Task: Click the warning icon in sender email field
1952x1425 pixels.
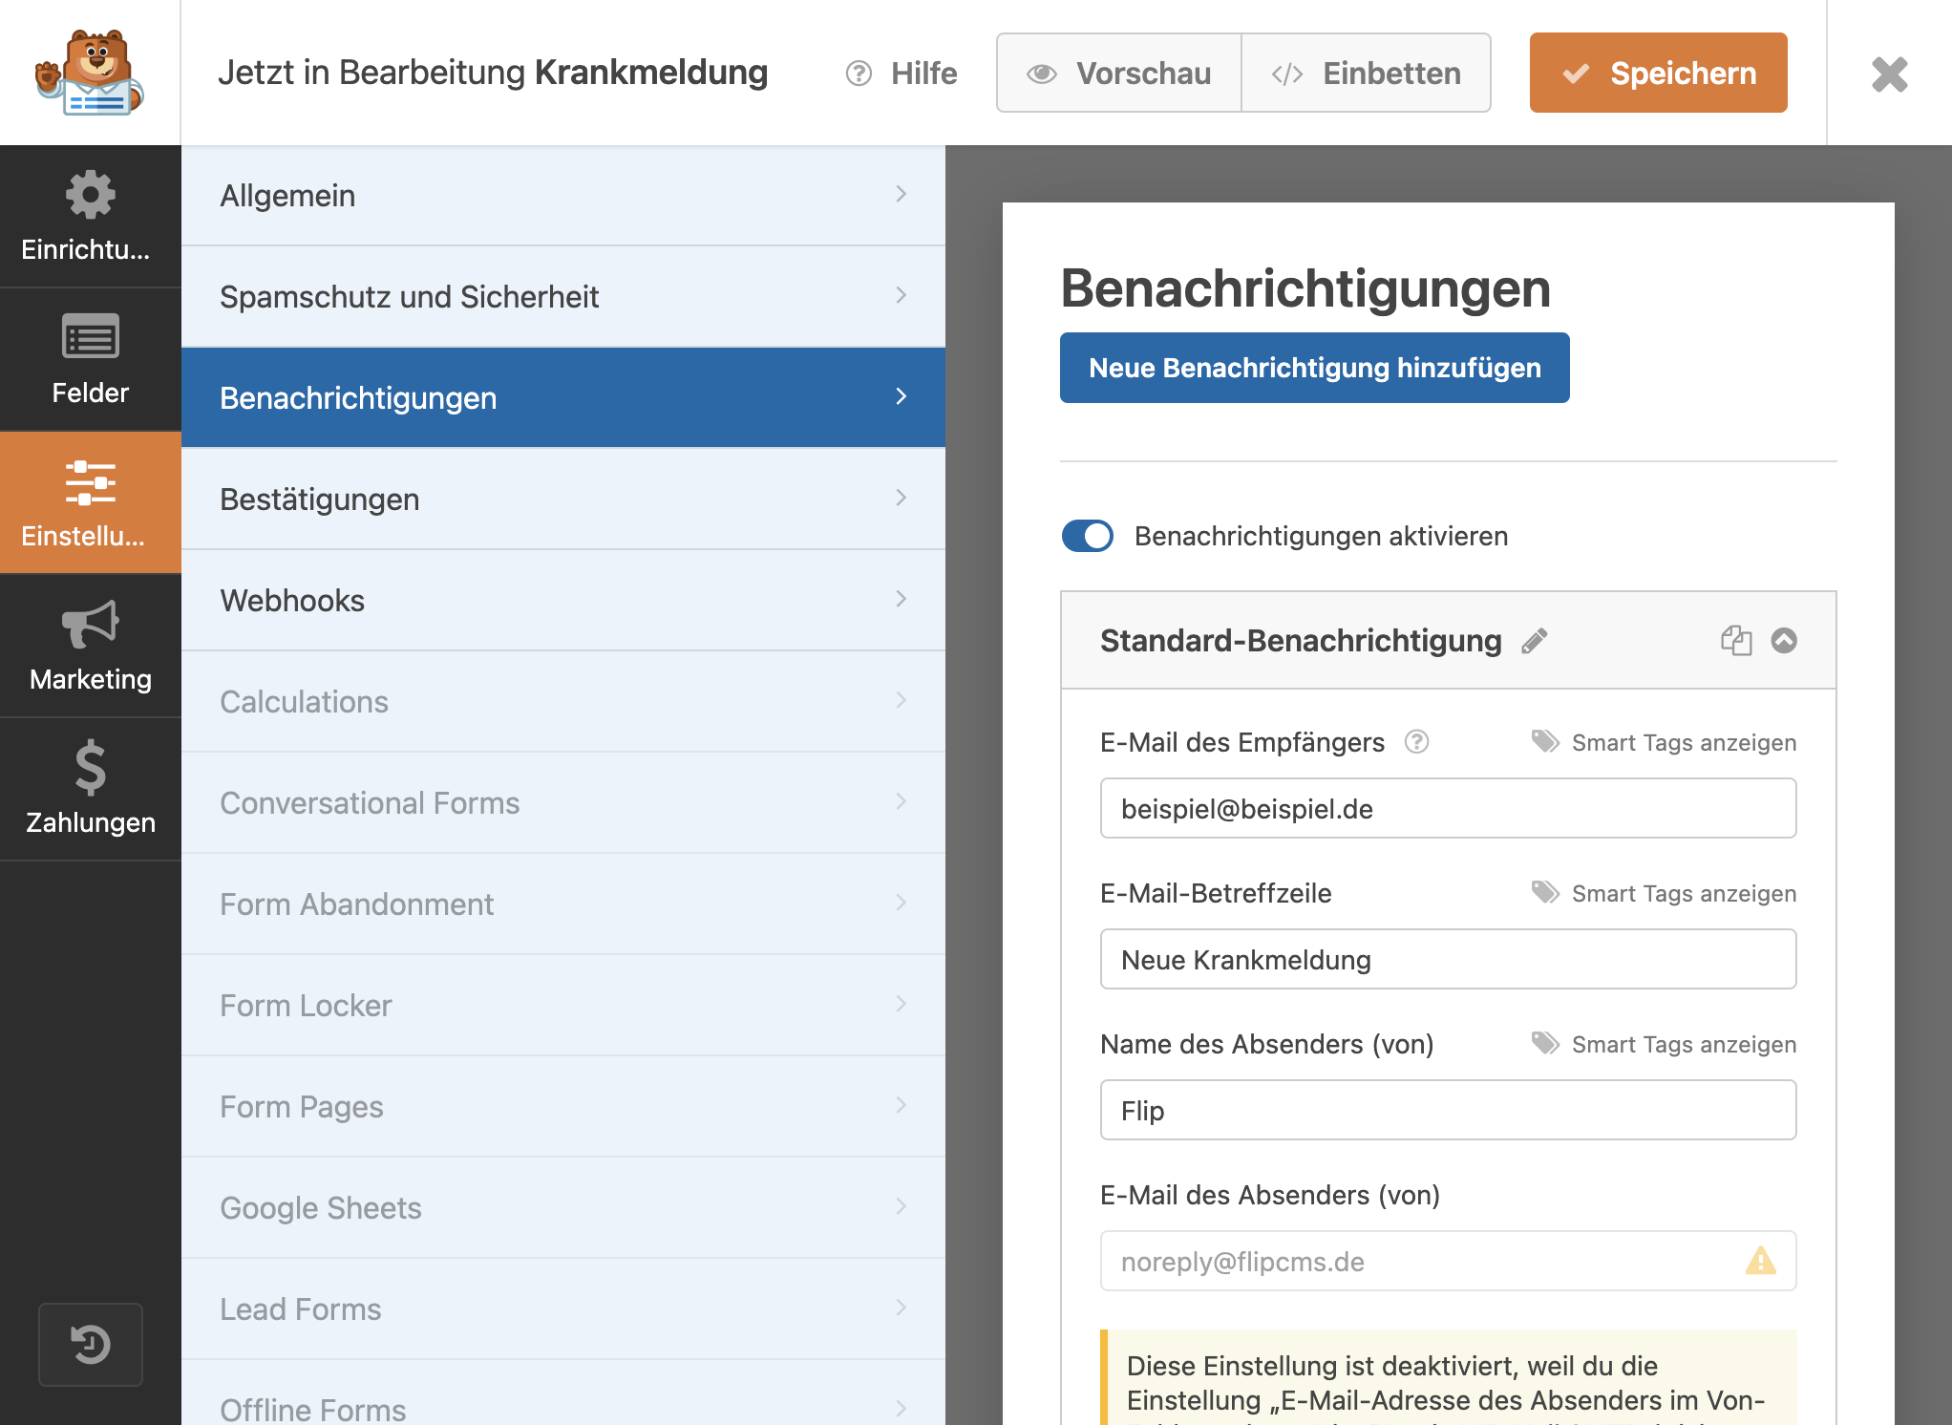Action: click(x=1760, y=1261)
